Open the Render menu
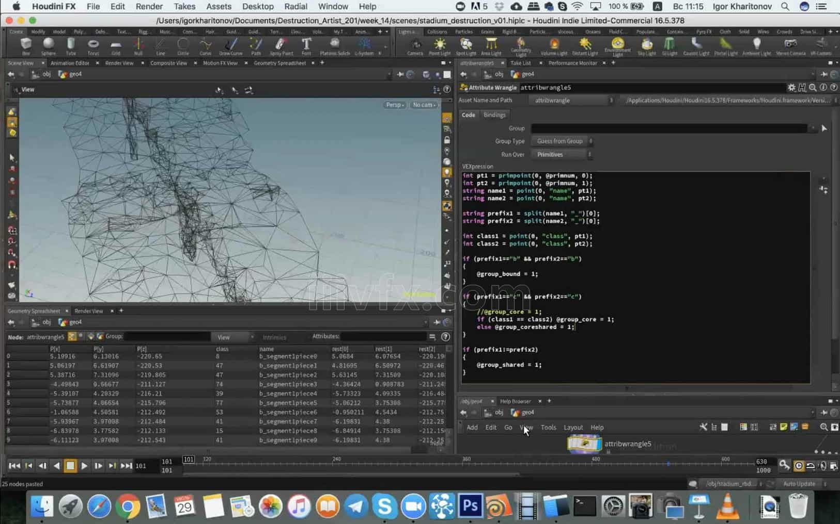Screen dimensions: 840x524 149,6
